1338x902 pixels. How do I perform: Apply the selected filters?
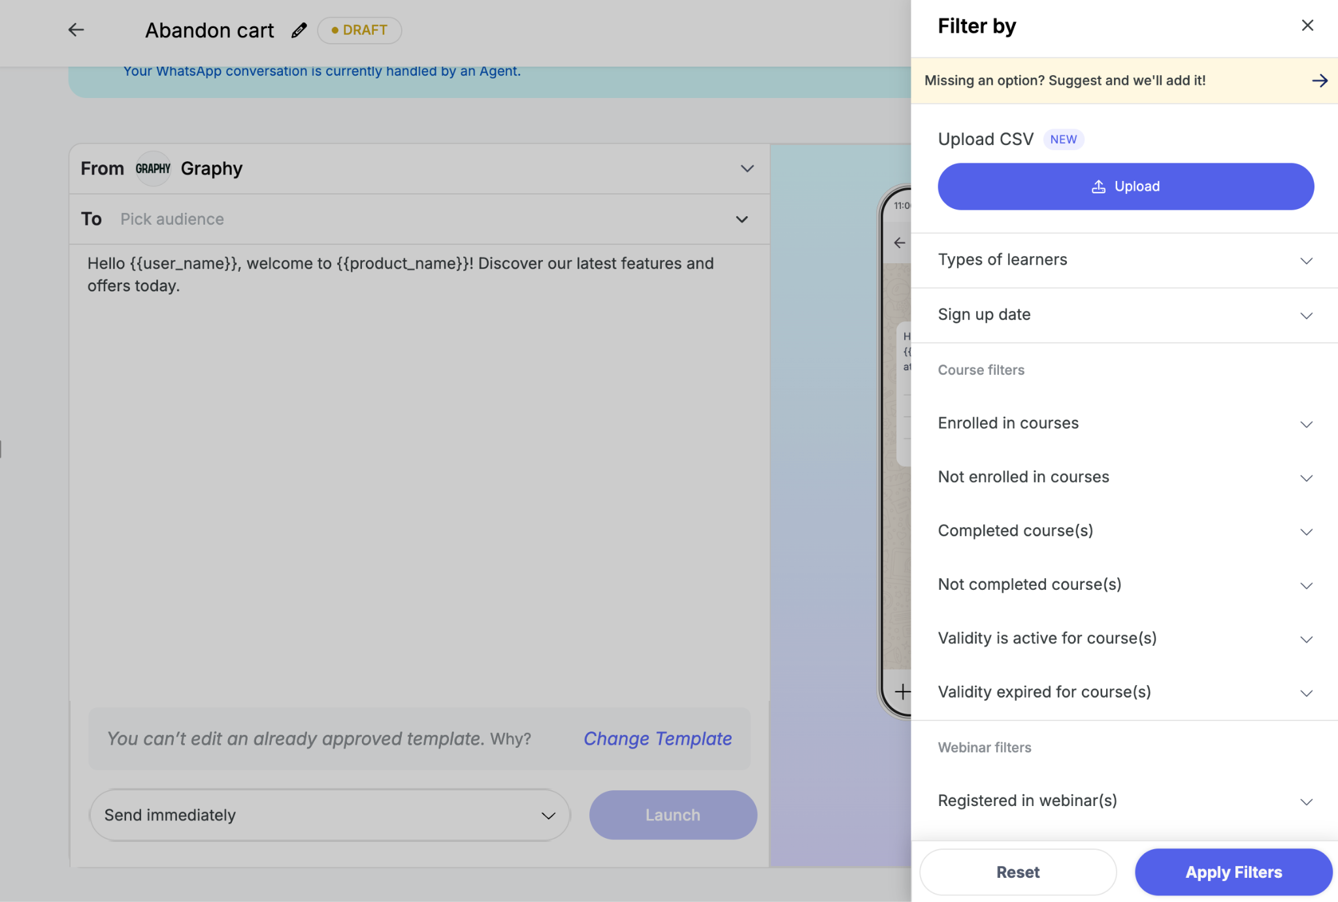(1233, 872)
